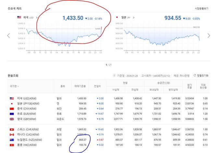This screenshot has width=211, height=153.
Task: Click inside the USD exchange rate chart
Action: click(65, 37)
